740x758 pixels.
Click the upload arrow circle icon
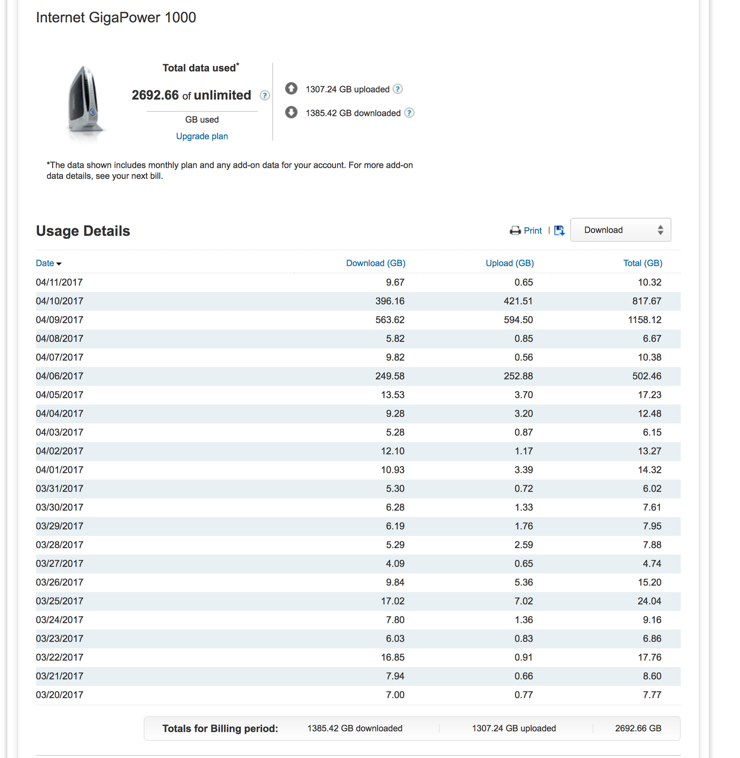coord(291,89)
